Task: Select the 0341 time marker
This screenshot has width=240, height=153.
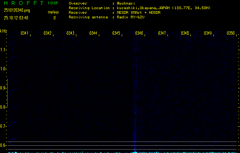Action: click(x=24, y=34)
